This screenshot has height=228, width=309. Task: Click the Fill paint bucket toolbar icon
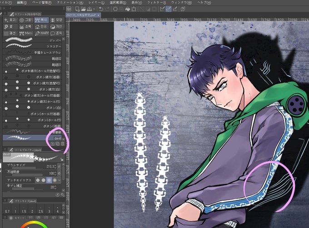point(128,9)
